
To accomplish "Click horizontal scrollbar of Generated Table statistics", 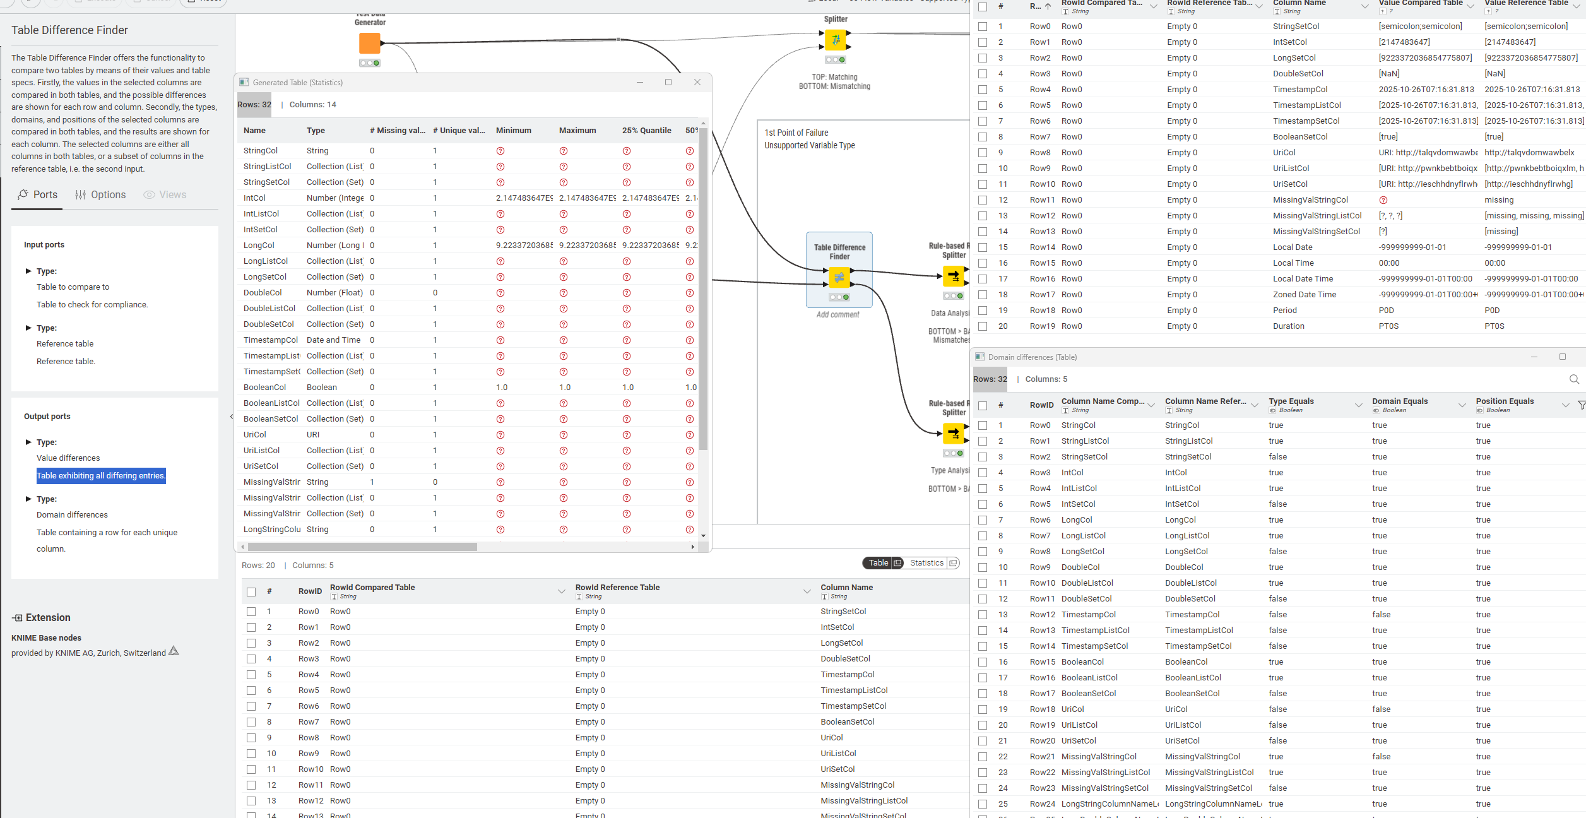I will pyautogui.click(x=362, y=547).
